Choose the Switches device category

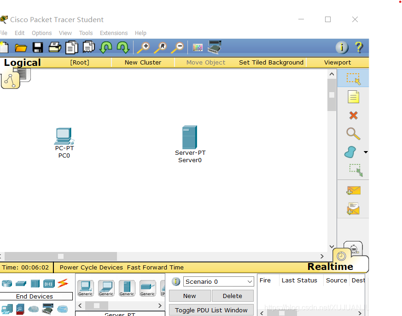21,283
